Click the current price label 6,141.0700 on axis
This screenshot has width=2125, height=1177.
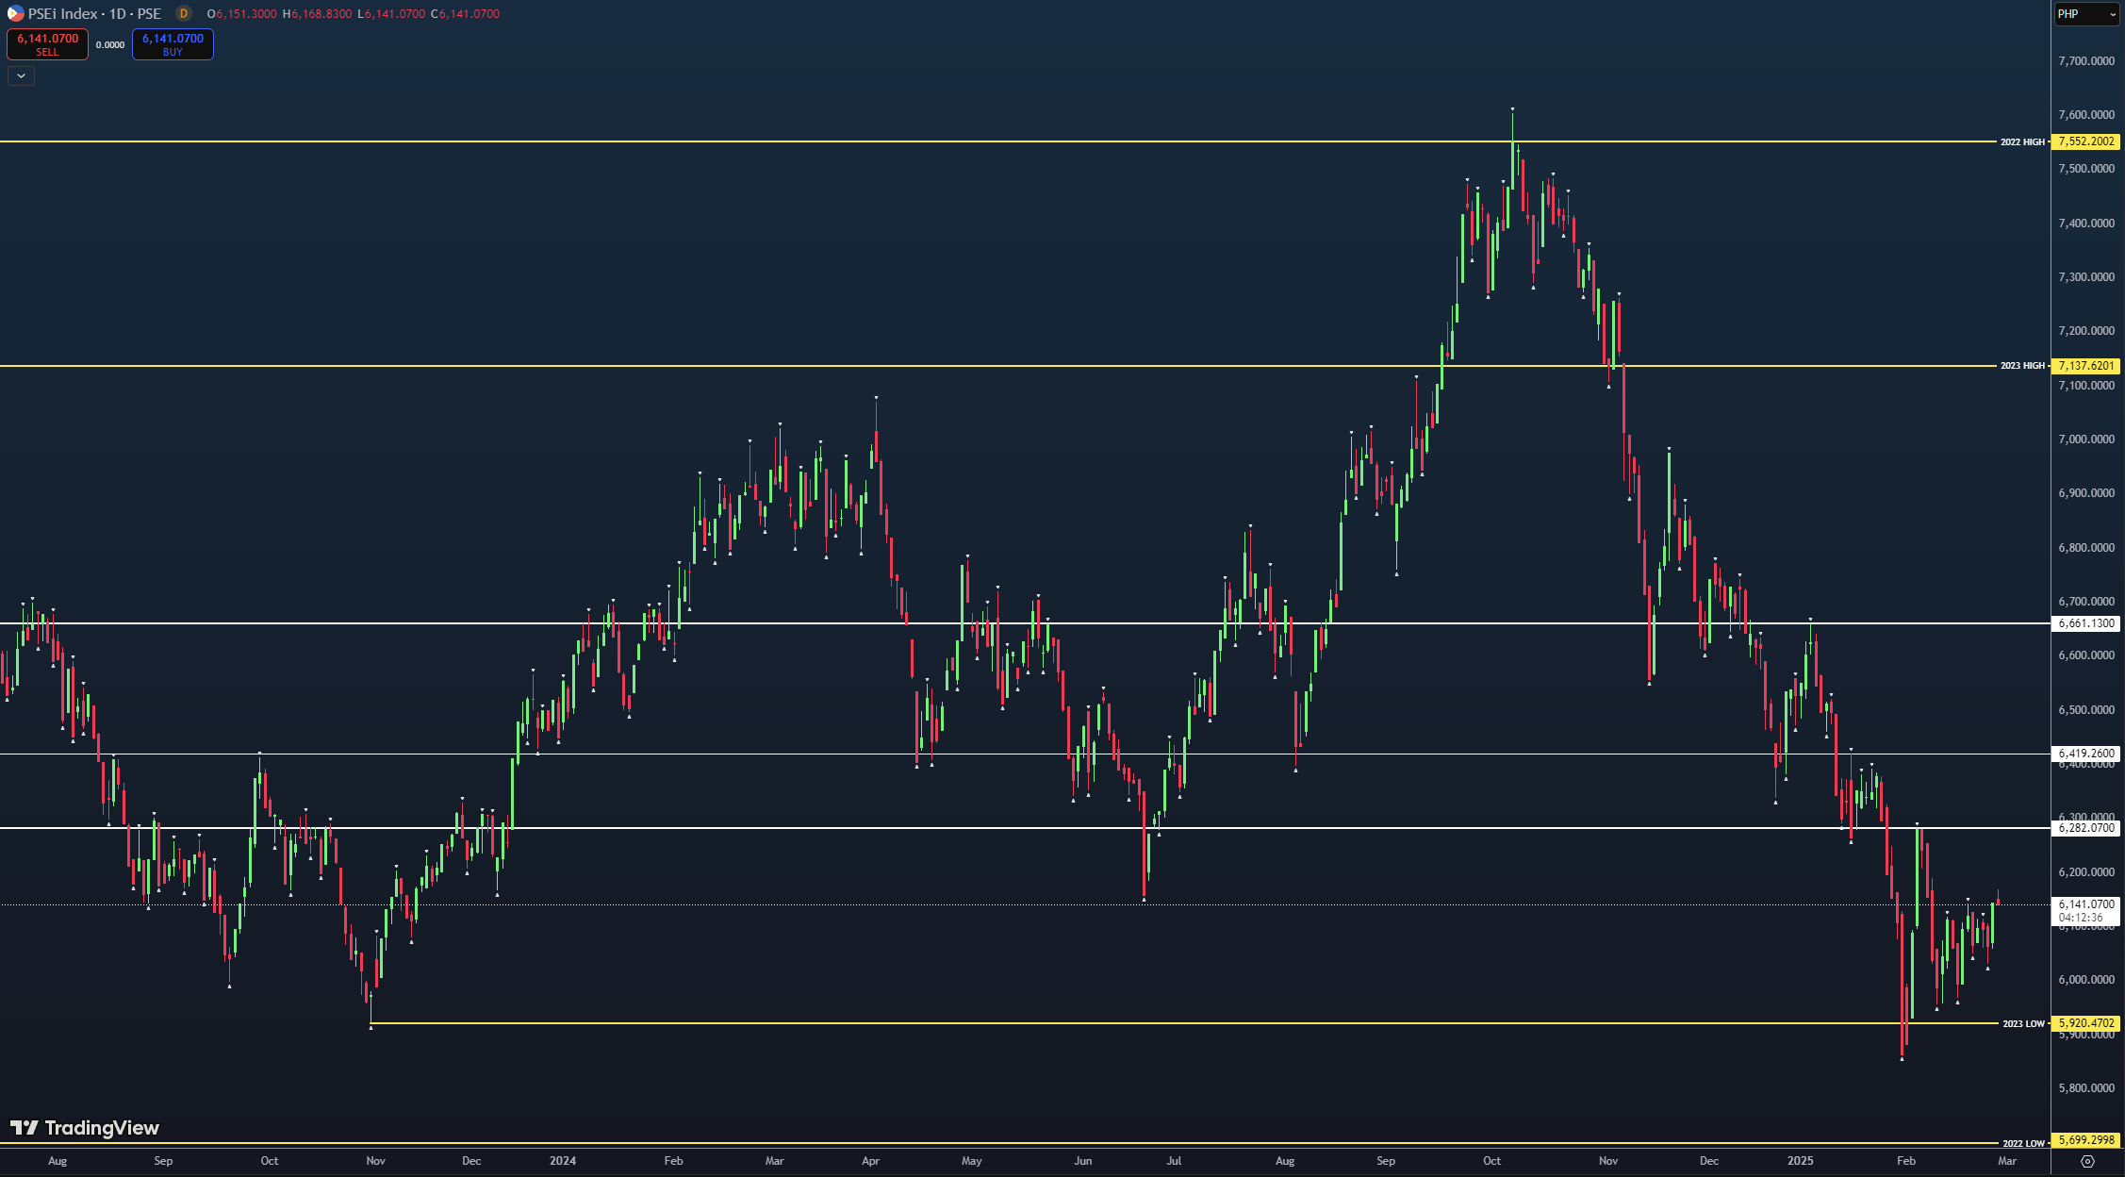(x=2086, y=904)
